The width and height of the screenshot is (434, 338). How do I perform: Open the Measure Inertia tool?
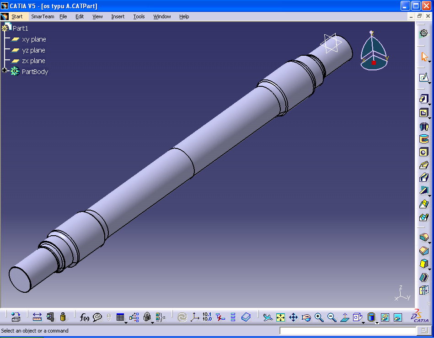click(63, 317)
